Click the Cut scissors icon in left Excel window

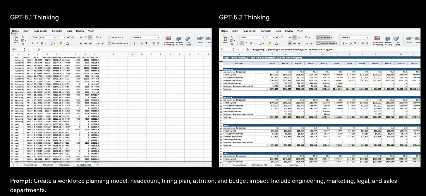pyautogui.click(x=23, y=37)
